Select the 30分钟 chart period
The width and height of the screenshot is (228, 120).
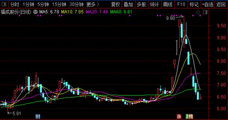tap(76, 5)
